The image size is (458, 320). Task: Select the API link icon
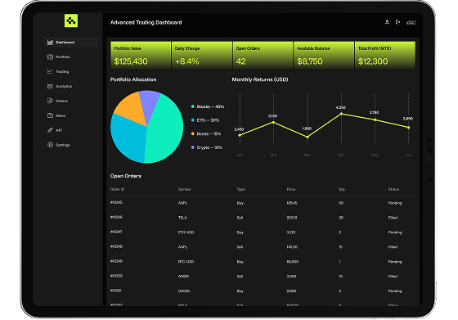pos(50,130)
